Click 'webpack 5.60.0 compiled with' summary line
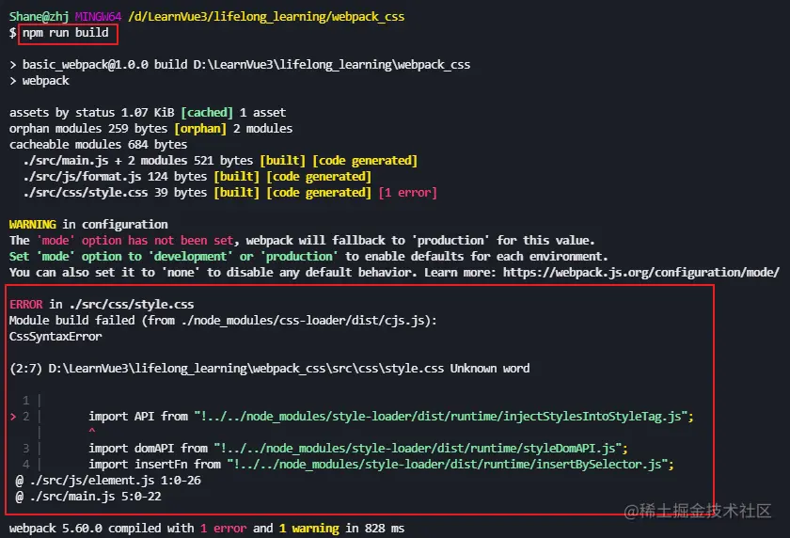Screen dimensions: 790x538 click(207, 529)
